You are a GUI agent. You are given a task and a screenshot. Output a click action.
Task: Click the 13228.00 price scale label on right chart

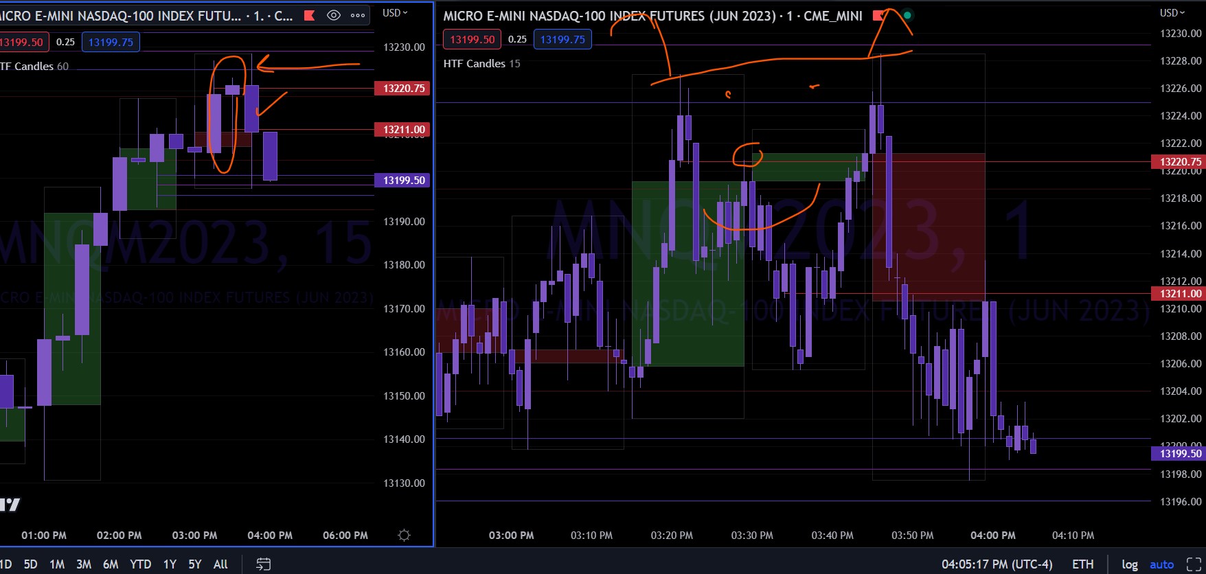pyautogui.click(x=1181, y=61)
